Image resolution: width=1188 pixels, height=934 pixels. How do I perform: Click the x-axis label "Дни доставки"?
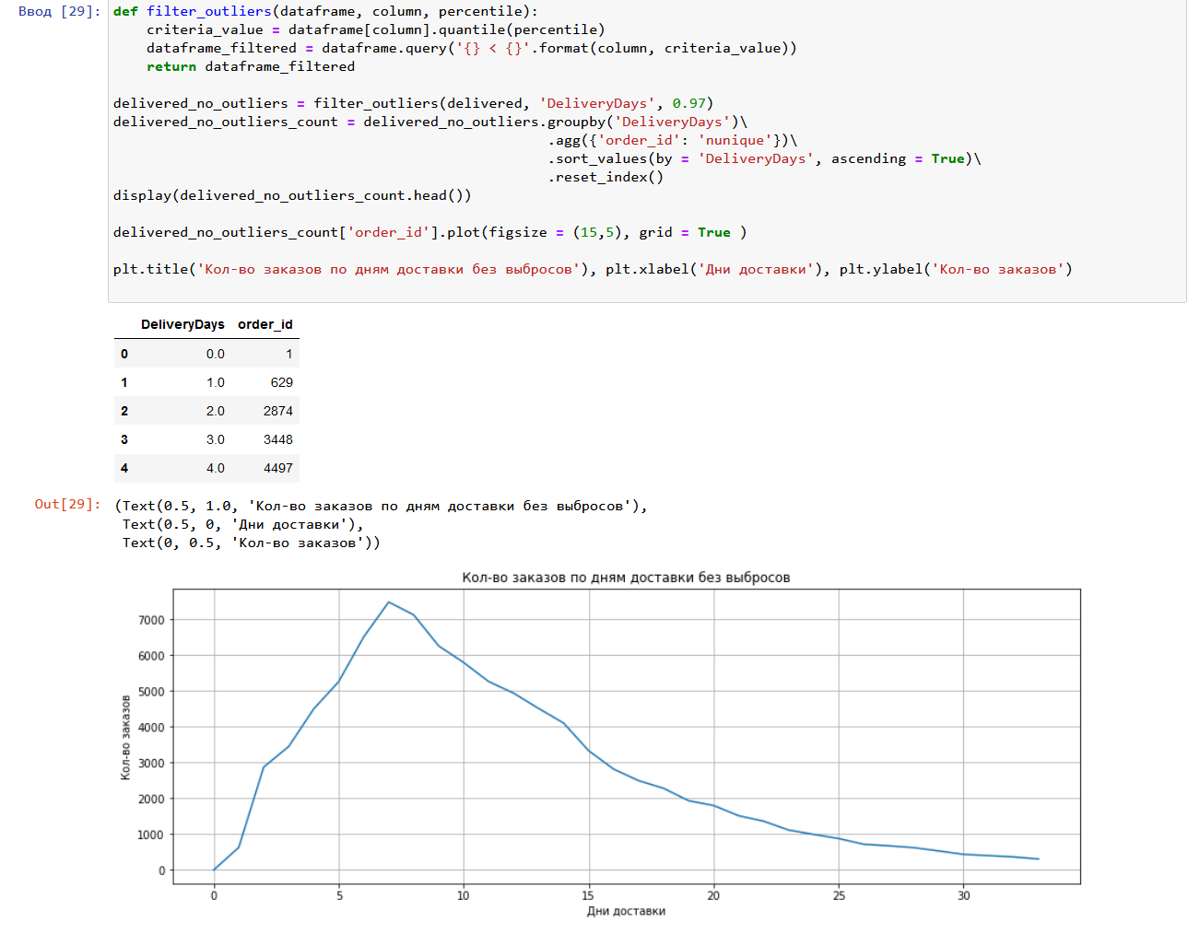[627, 909]
